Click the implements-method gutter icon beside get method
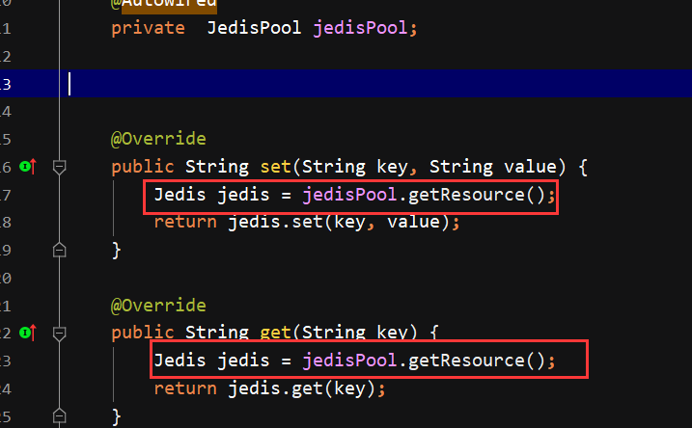The width and height of the screenshot is (692, 428). (28, 333)
